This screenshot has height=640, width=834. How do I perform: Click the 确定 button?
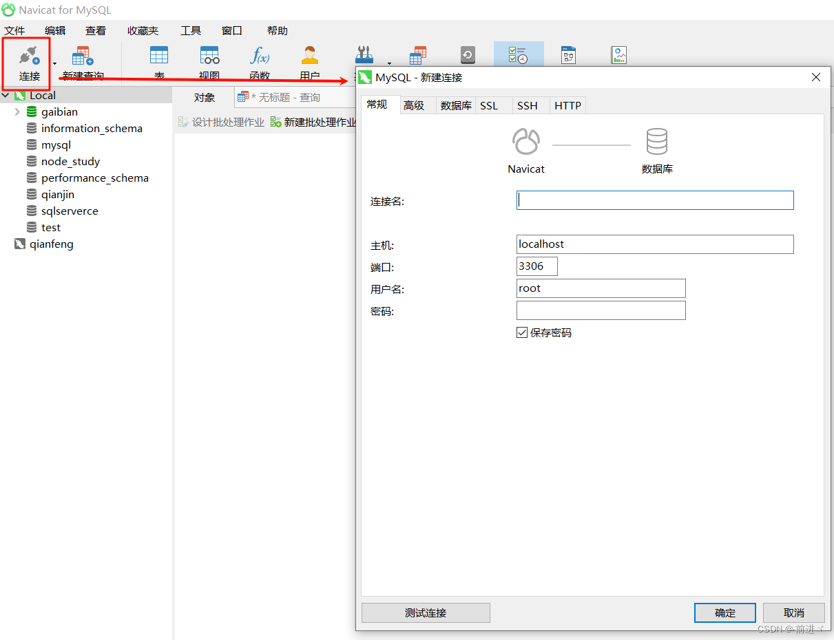tap(725, 612)
